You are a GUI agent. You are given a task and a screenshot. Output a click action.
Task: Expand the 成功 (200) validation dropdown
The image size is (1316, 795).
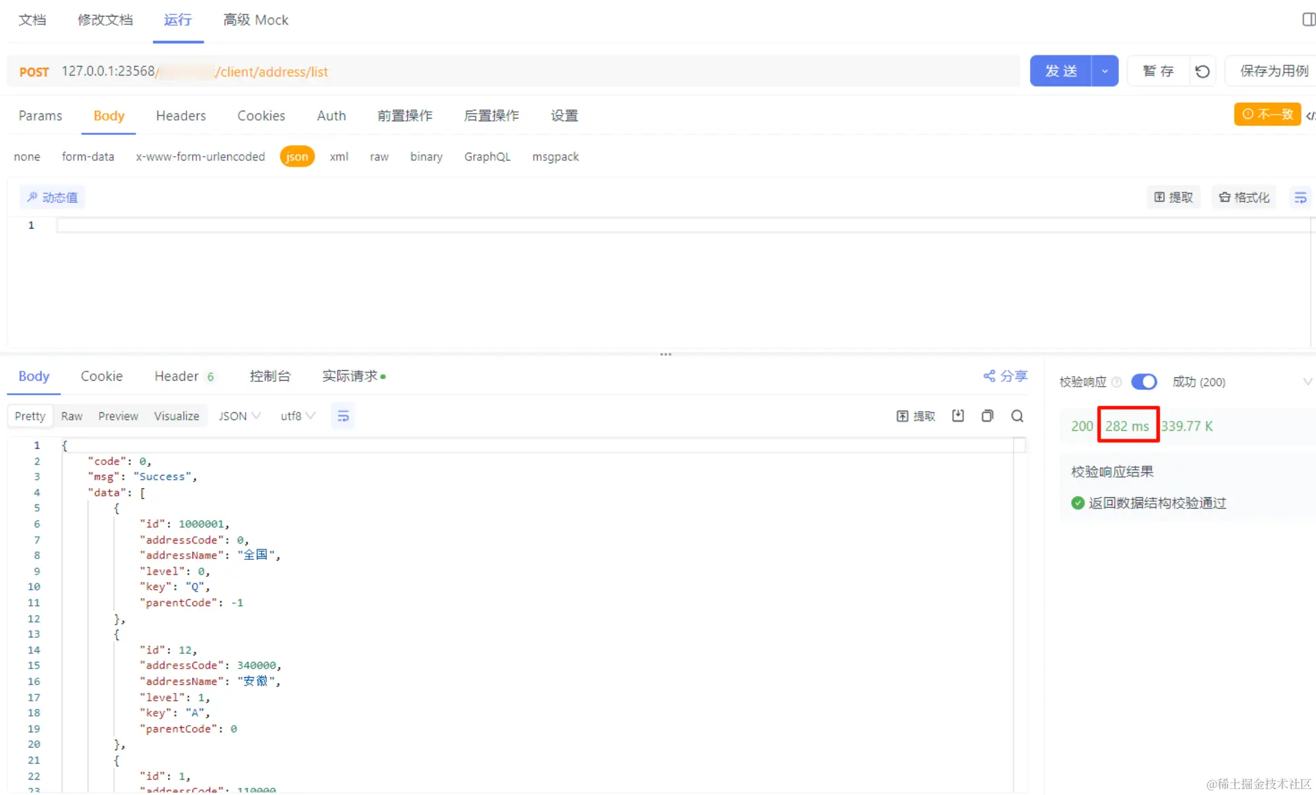[x=1308, y=381]
